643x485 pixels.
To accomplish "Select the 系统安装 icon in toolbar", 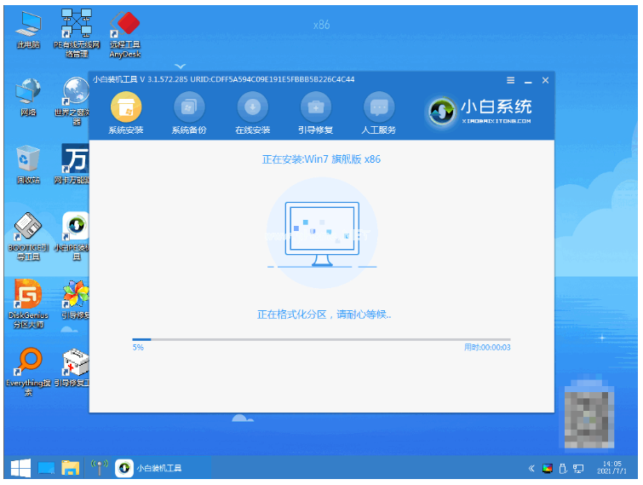I will [126, 107].
